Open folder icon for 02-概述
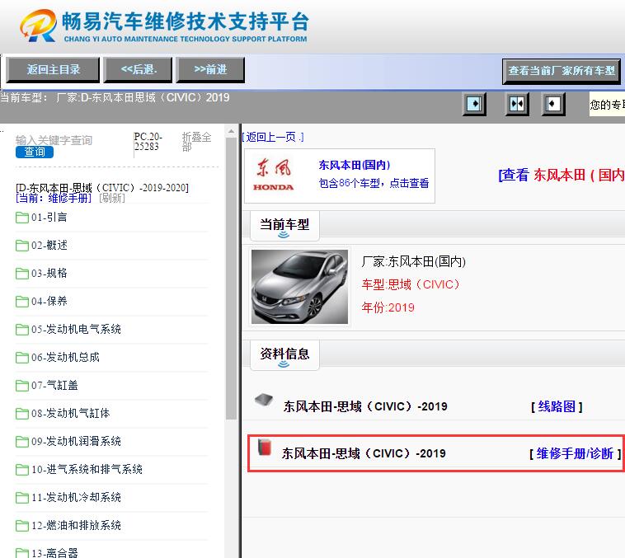625x558 pixels. click(x=22, y=246)
